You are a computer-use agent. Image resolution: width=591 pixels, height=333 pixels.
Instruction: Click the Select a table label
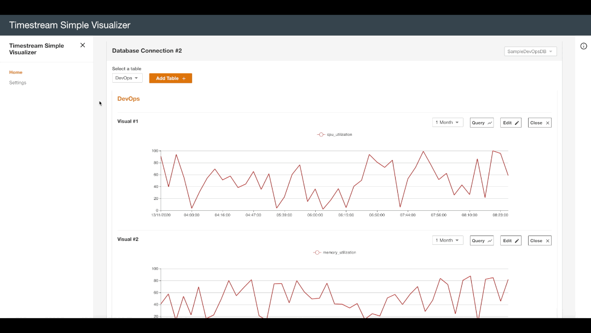(126, 68)
